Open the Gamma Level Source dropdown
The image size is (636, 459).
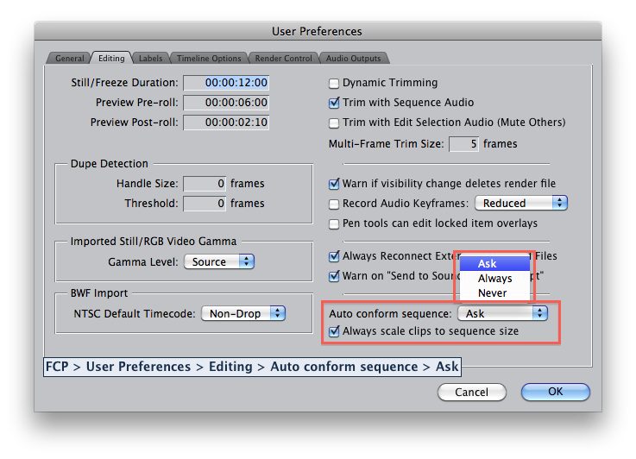coord(218,261)
